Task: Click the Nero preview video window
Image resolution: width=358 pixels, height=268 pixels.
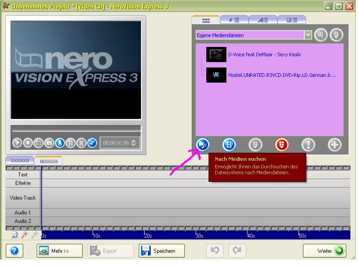Action: coord(76,70)
